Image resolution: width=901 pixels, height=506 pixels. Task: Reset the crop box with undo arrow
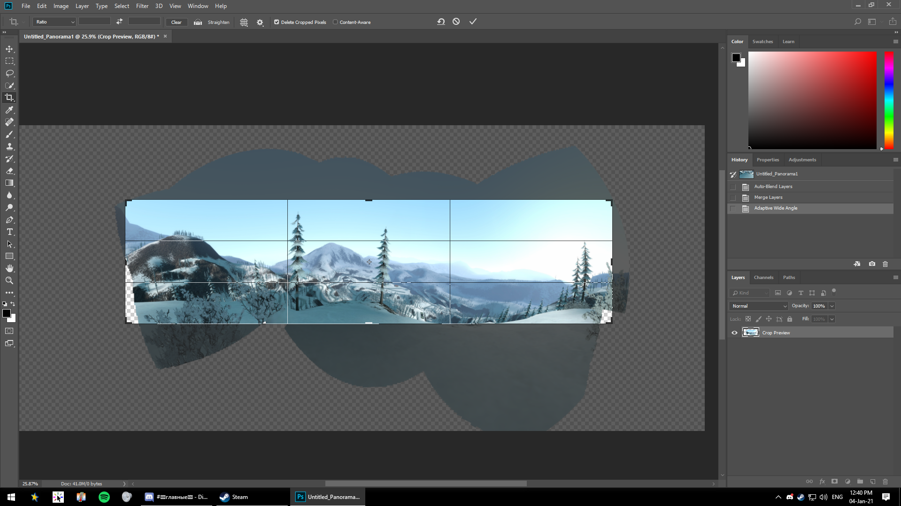coord(440,22)
